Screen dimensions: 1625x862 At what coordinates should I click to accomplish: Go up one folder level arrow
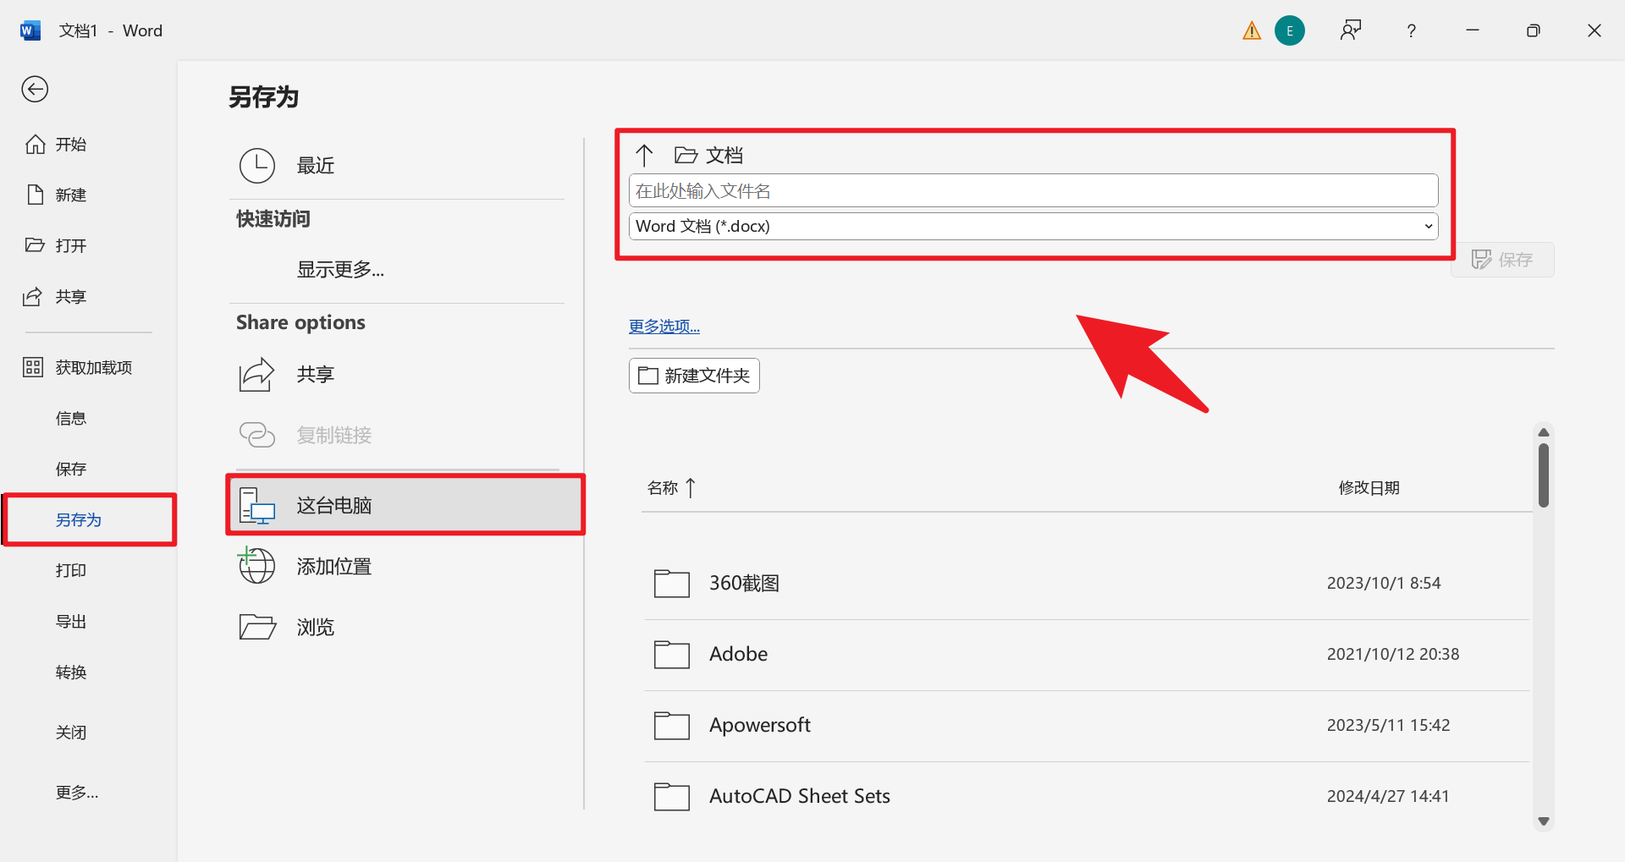[x=644, y=155]
